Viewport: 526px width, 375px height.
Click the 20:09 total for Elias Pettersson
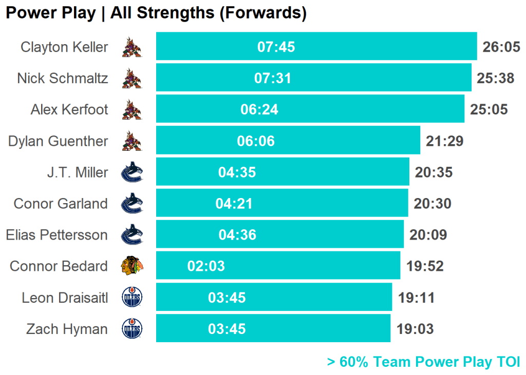(x=428, y=235)
